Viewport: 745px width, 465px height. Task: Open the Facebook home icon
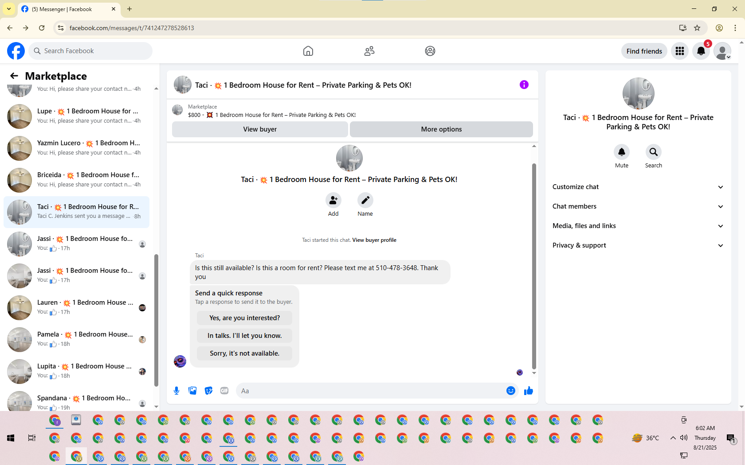[308, 51]
